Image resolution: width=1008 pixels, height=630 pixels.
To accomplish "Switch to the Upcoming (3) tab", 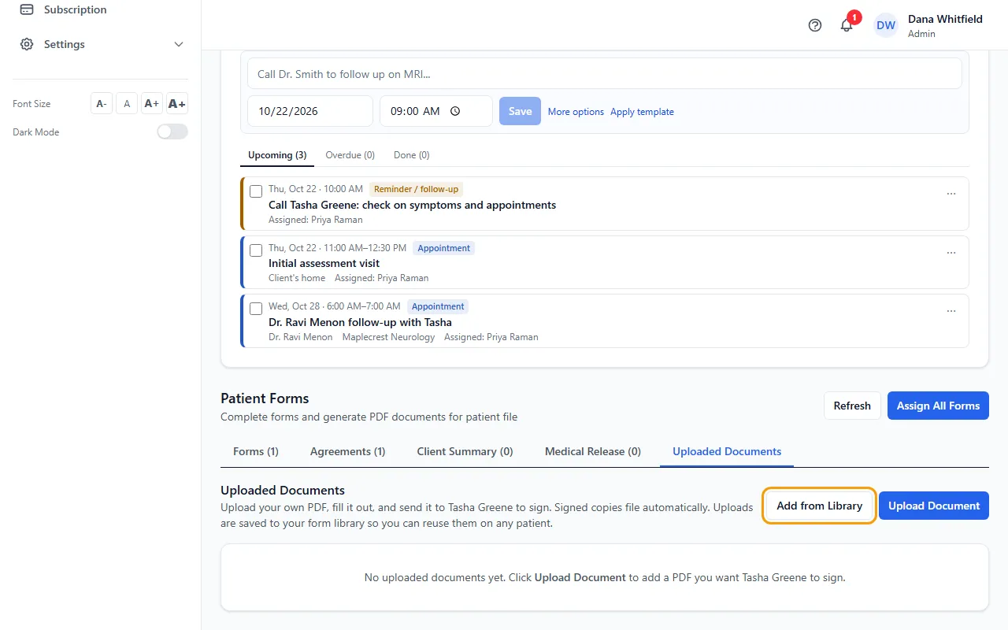I will click(277, 155).
